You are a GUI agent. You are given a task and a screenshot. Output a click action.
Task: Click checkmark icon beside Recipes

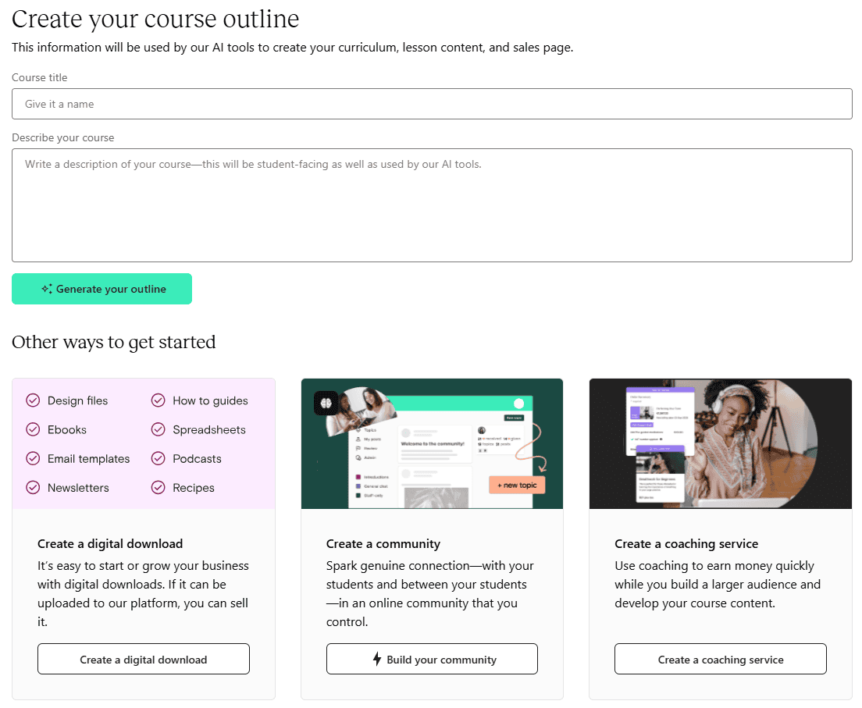(x=159, y=488)
